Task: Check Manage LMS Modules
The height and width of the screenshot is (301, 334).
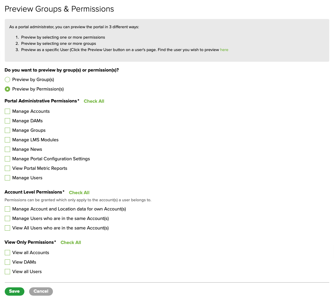Action: pos(7,140)
